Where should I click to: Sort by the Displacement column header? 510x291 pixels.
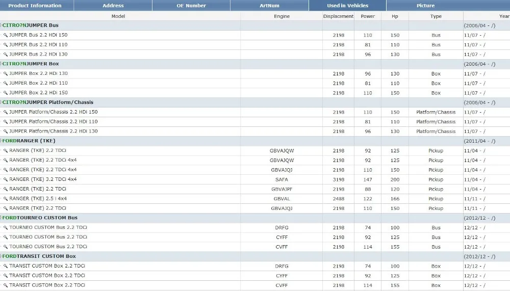click(x=338, y=16)
